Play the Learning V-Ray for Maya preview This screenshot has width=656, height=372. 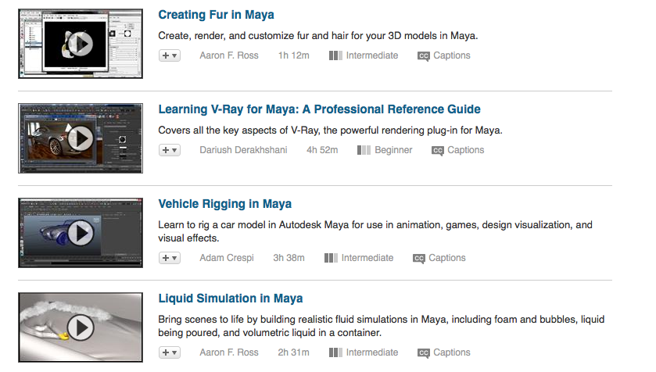pos(81,138)
